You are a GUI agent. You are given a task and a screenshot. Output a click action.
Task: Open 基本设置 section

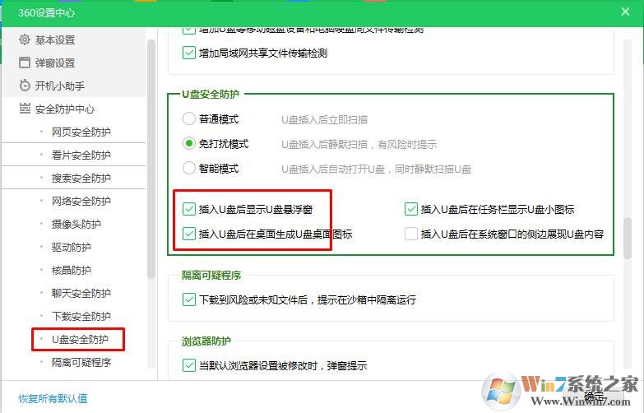coord(55,39)
